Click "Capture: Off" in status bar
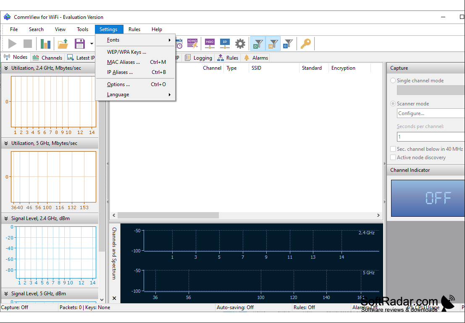 coord(15,307)
